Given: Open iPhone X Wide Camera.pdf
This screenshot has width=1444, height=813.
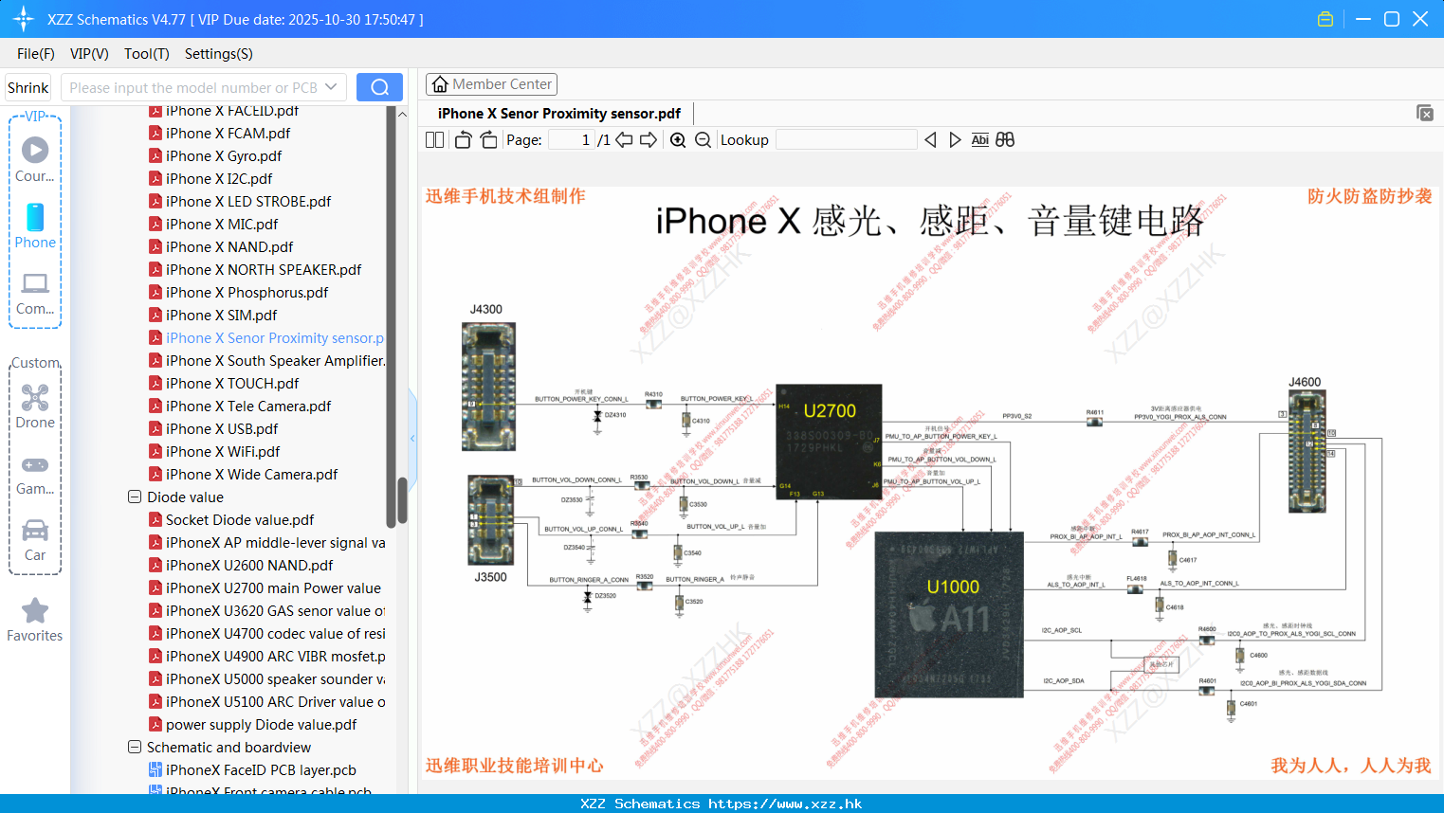Looking at the screenshot, I should point(251,475).
